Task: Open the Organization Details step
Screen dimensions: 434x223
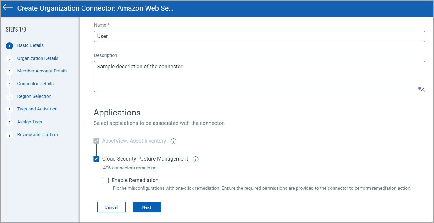Action: tap(38, 58)
